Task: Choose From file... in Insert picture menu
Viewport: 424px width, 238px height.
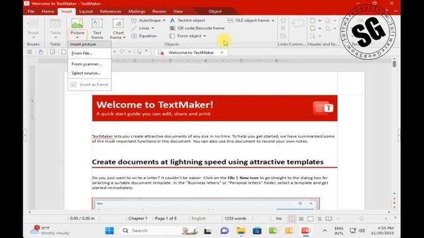Action: [89, 53]
